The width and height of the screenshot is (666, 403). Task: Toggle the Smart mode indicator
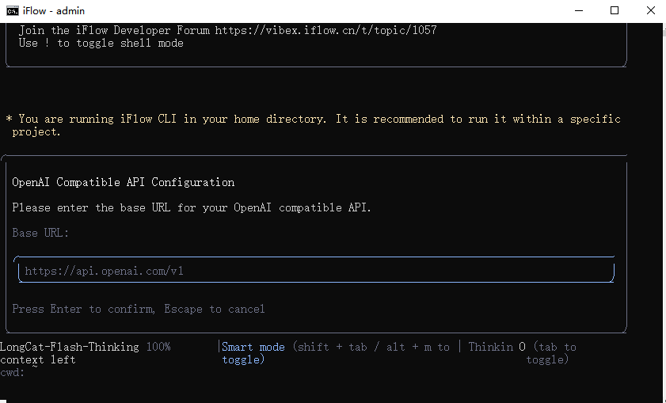click(253, 347)
